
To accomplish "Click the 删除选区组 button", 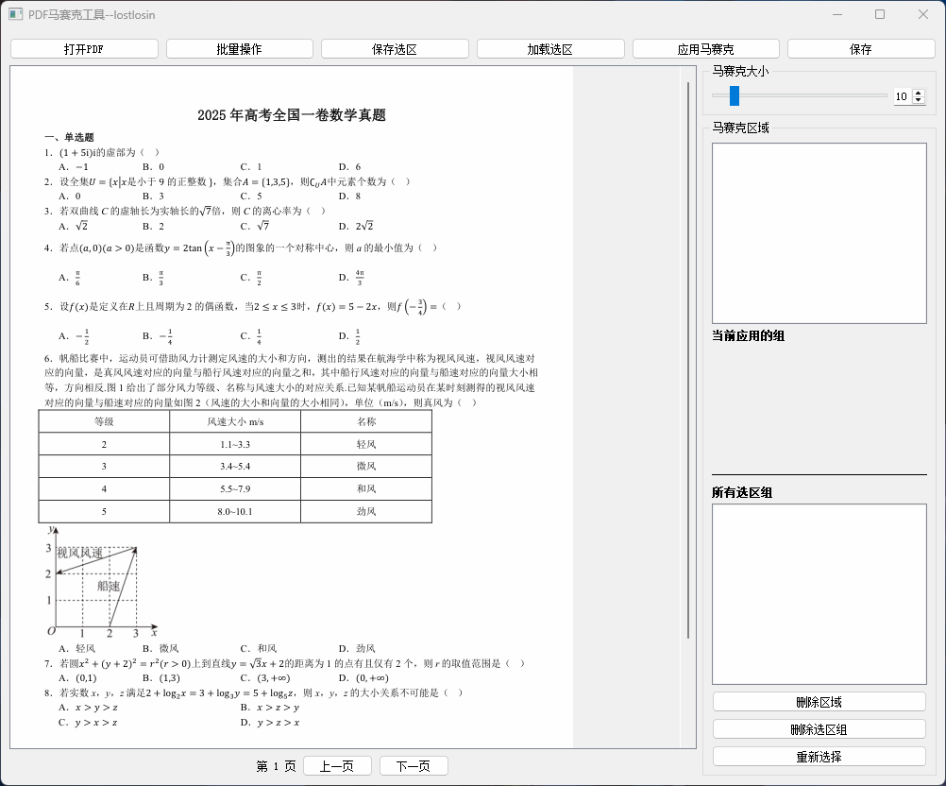I will [x=818, y=727].
